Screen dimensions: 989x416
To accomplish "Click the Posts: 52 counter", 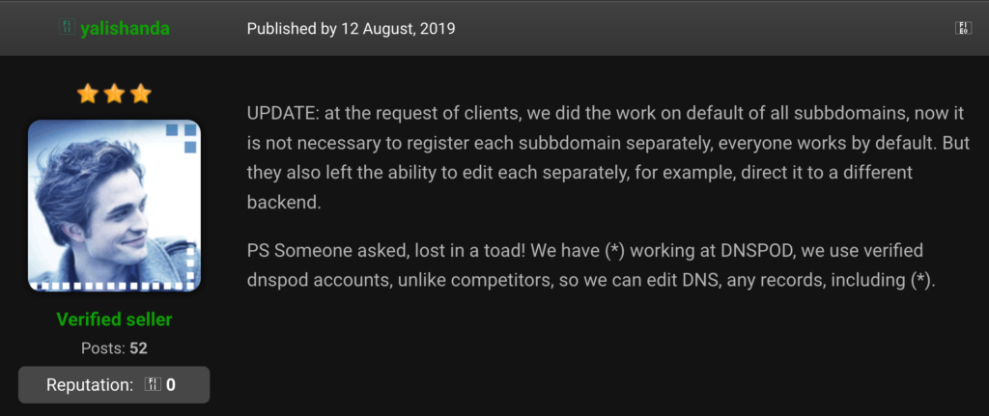I will [114, 348].
